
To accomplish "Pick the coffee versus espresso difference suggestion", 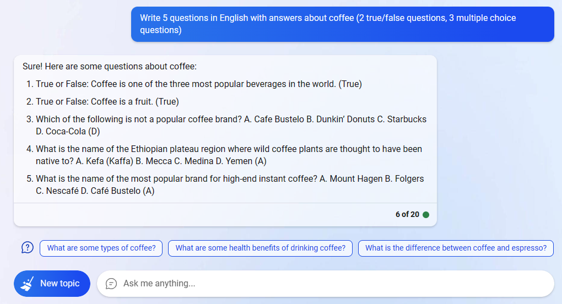I will tap(456, 248).
